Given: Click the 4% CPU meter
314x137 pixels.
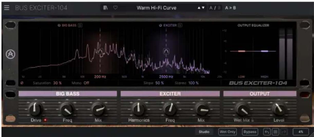Looking at the screenshot, I should click(301, 132).
